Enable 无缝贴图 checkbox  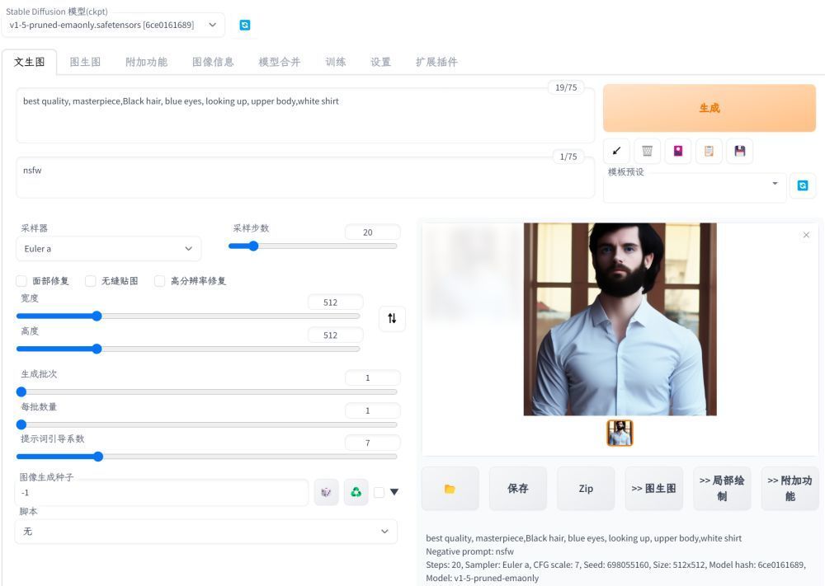(91, 281)
